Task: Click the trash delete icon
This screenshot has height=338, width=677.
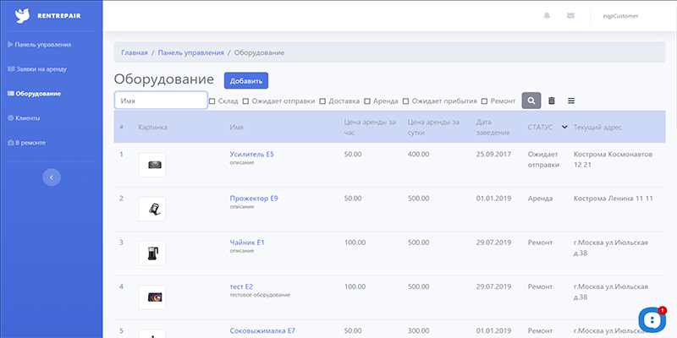Action: point(552,101)
